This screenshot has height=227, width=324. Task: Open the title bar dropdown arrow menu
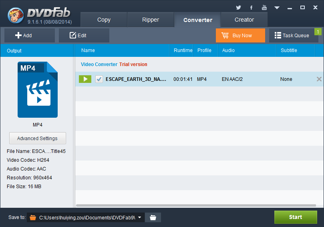(x=277, y=8)
